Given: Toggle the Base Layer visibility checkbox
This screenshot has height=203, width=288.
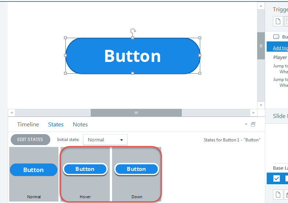Looking at the screenshot, I should pos(277,178).
